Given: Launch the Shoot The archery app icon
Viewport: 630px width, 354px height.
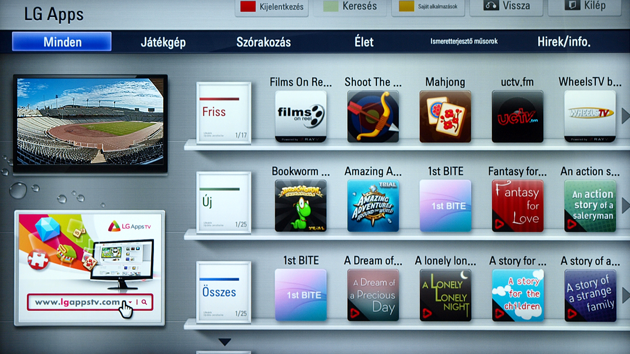Looking at the screenshot, I should 373,116.
